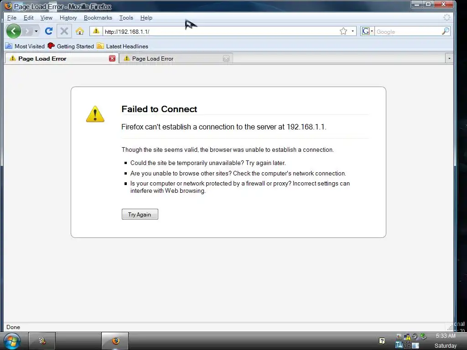The image size is (467, 350).
Task: Click the question mark tray icon
Action: tap(382, 341)
